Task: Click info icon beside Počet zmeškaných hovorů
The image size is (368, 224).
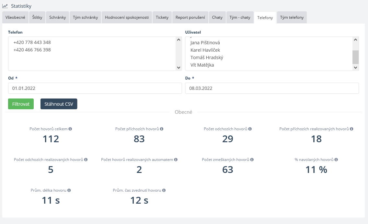Action: tap(252, 160)
